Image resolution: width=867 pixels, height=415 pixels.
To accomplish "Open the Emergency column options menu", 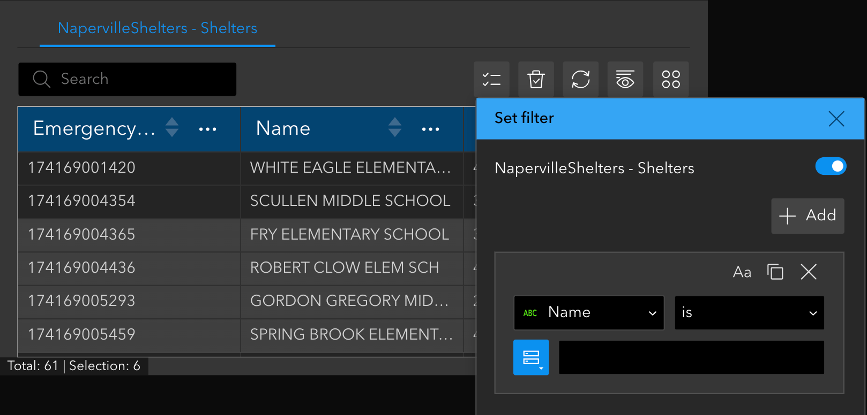I will coord(207,129).
